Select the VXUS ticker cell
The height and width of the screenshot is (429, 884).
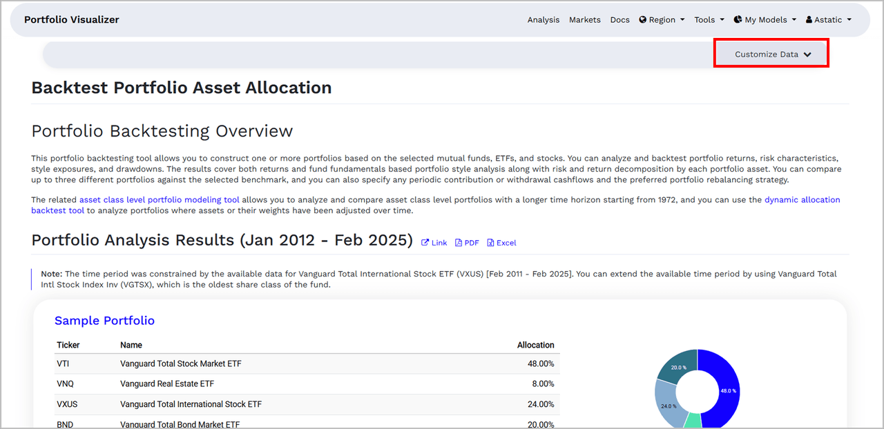67,404
